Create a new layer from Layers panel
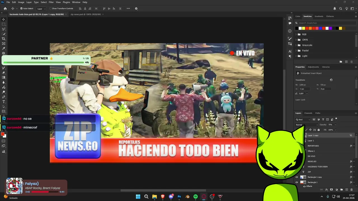The width and height of the screenshot is (358, 201). point(347,190)
